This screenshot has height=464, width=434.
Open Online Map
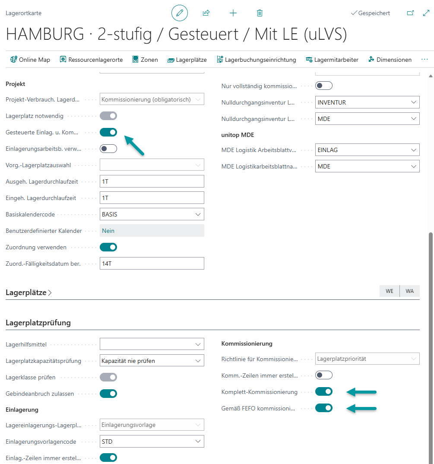[30, 60]
